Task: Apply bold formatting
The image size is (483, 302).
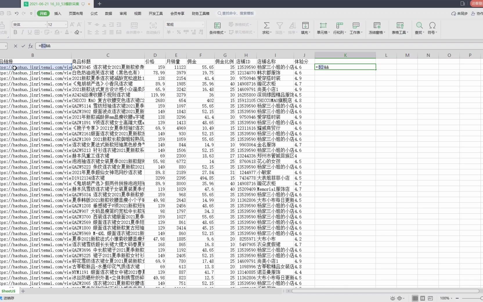Action: coord(15,32)
